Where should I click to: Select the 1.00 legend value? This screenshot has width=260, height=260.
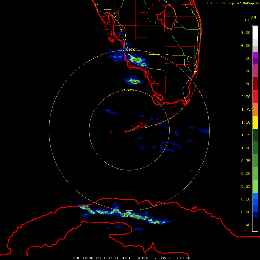click(246, 148)
